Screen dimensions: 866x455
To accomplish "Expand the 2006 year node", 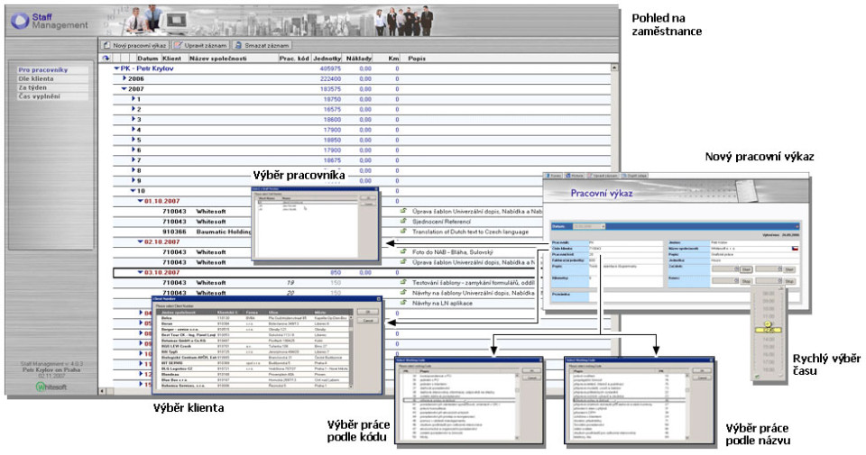I will click(124, 78).
